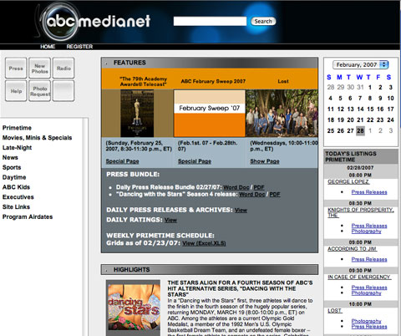
Task: Click View for Daily Press Releases & Archives
Action: (241, 210)
